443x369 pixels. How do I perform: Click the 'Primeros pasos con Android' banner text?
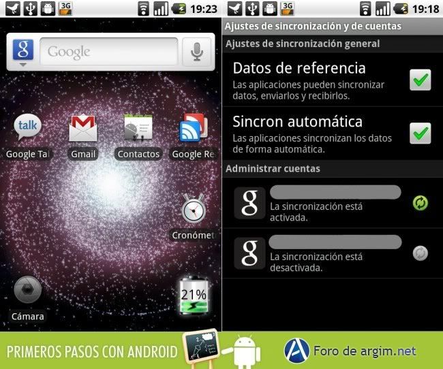point(92,352)
